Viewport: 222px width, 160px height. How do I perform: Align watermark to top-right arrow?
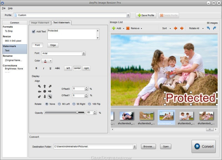click(x=50, y=86)
